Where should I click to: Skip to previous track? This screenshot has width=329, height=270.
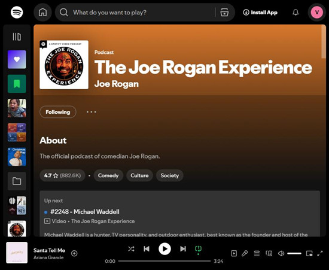click(x=147, y=249)
